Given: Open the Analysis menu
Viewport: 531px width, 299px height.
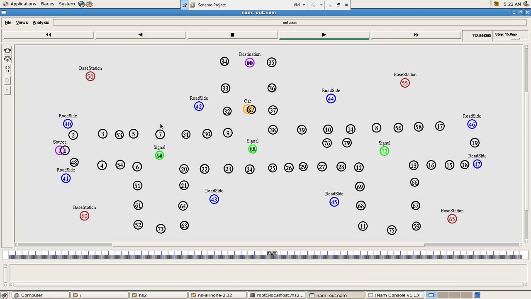Looking at the screenshot, I should tap(41, 22).
